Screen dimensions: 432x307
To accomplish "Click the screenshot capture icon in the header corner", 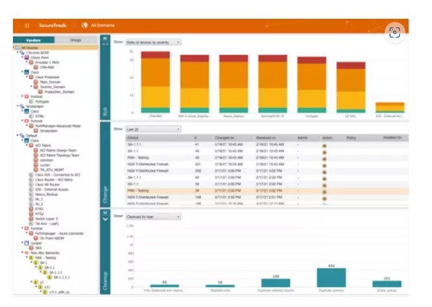I will point(394,32).
